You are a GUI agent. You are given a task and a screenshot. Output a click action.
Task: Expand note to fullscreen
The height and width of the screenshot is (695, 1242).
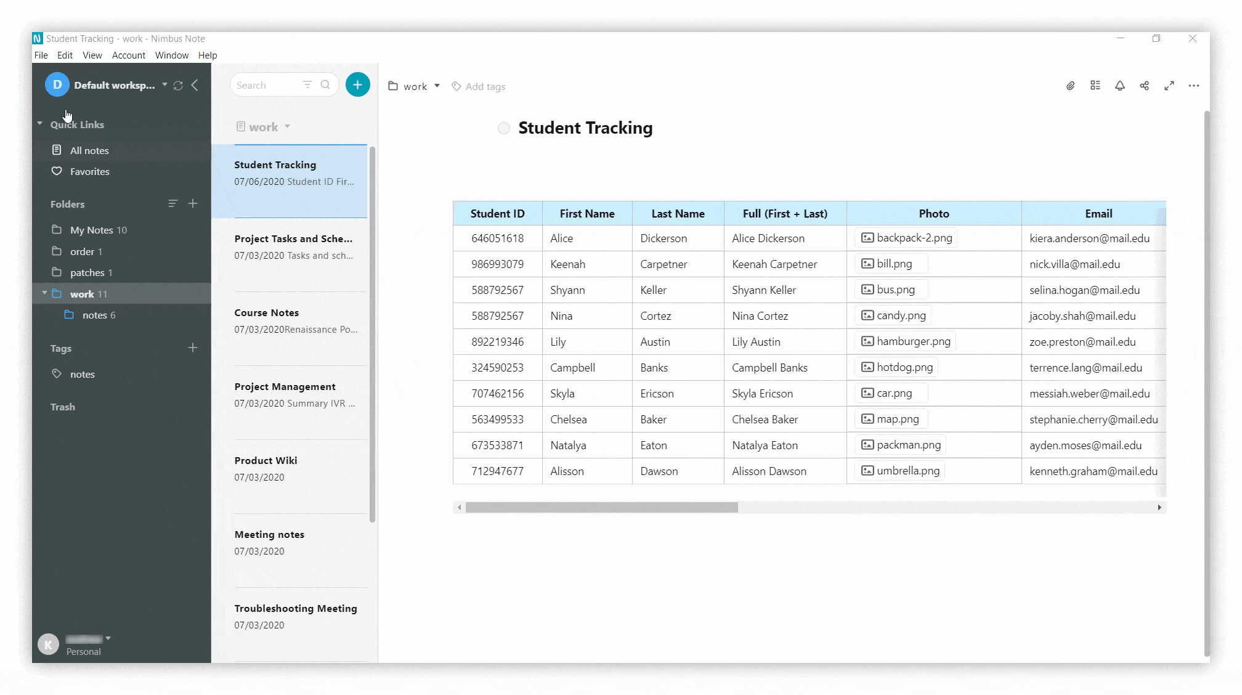click(1169, 86)
